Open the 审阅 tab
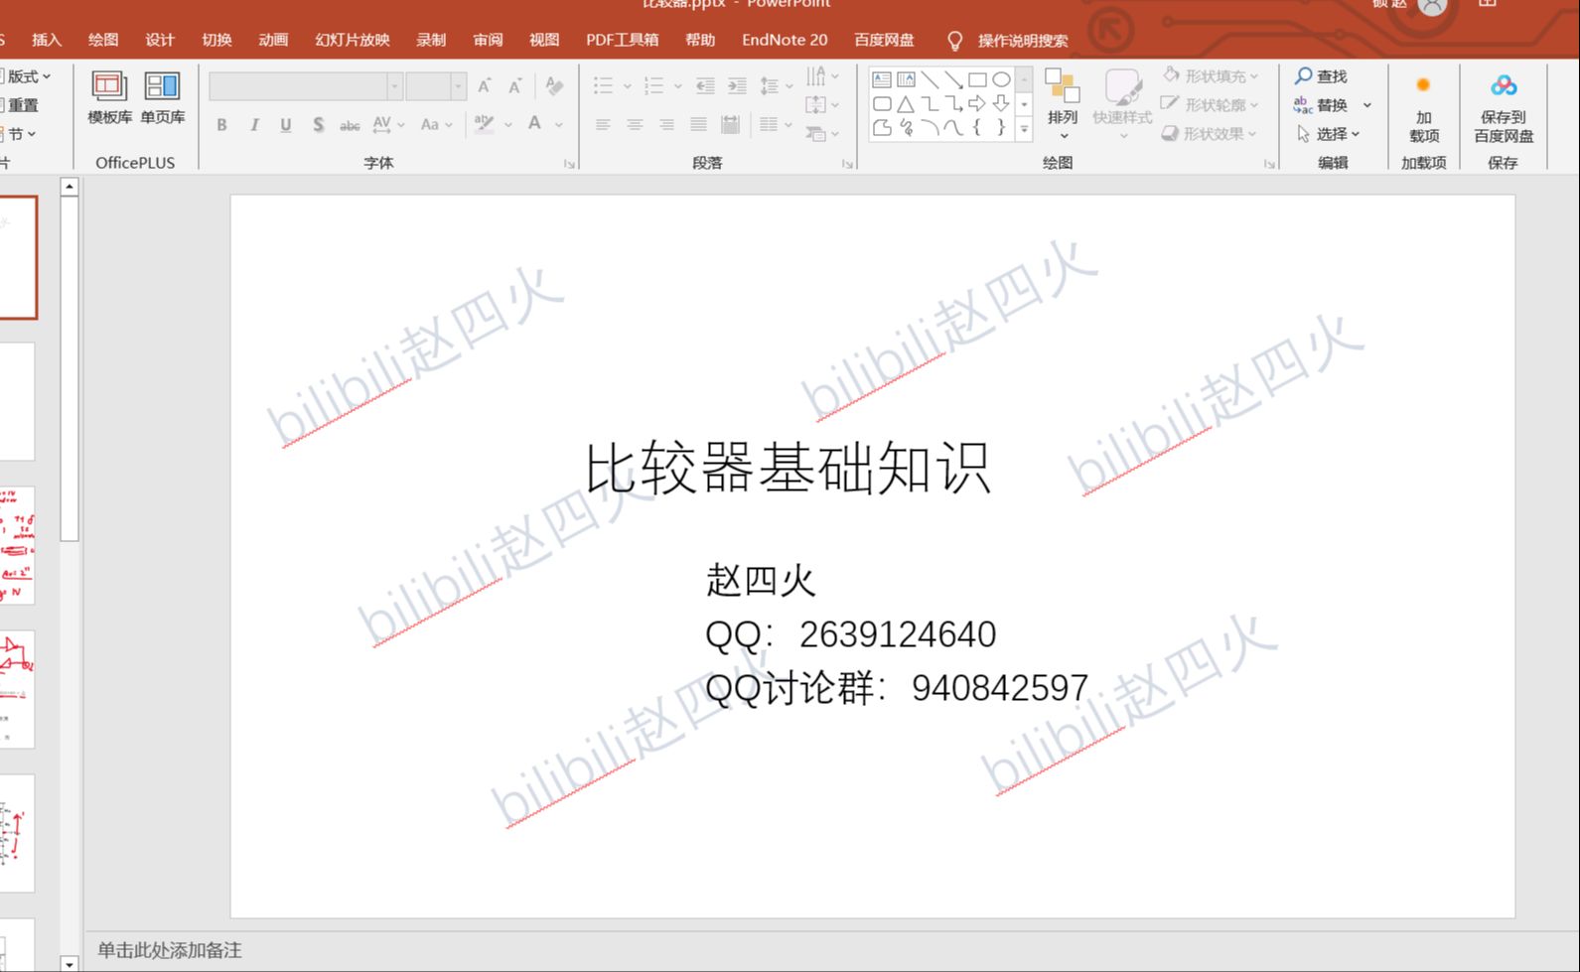The width and height of the screenshot is (1580, 972). [x=488, y=40]
